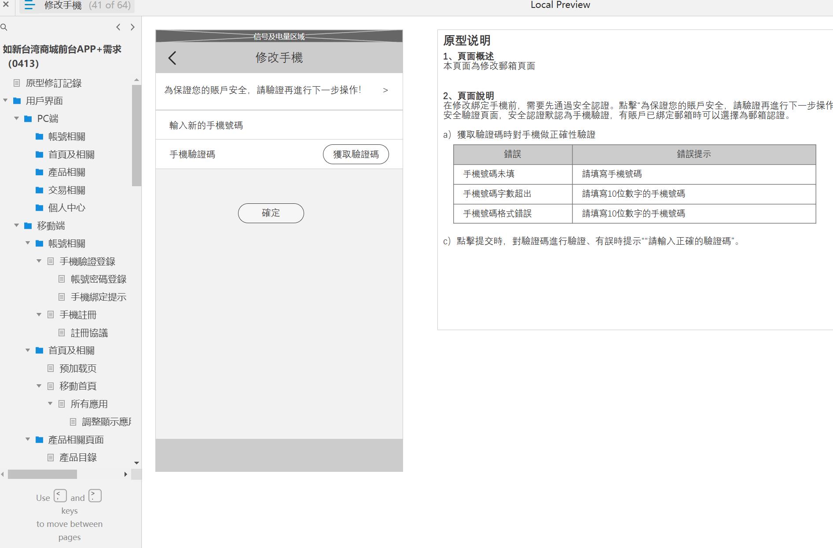Collapse the 移動端 首頁及相關 folder

pos(28,350)
